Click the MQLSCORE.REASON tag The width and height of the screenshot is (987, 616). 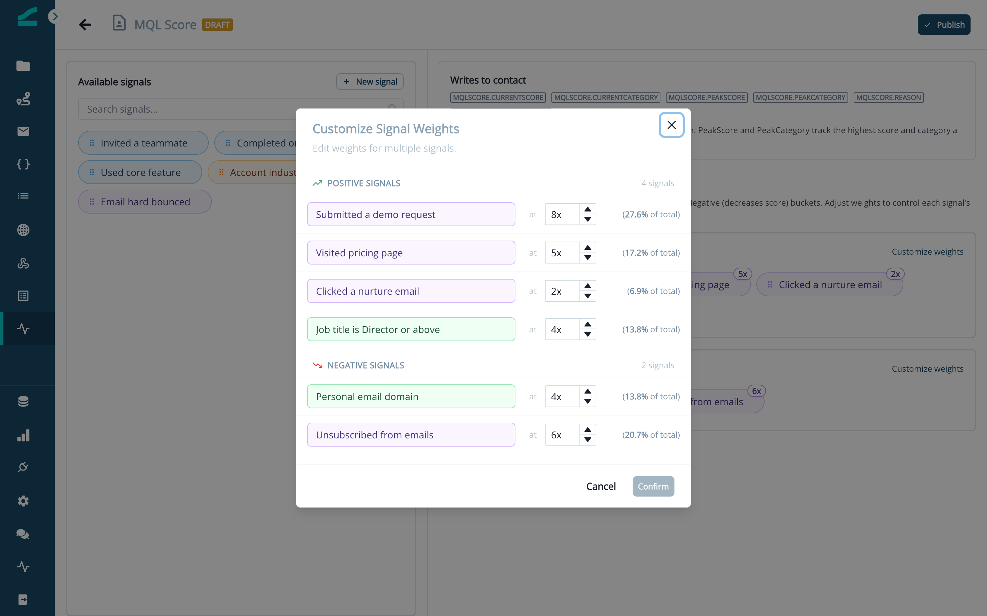pos(888,98)
